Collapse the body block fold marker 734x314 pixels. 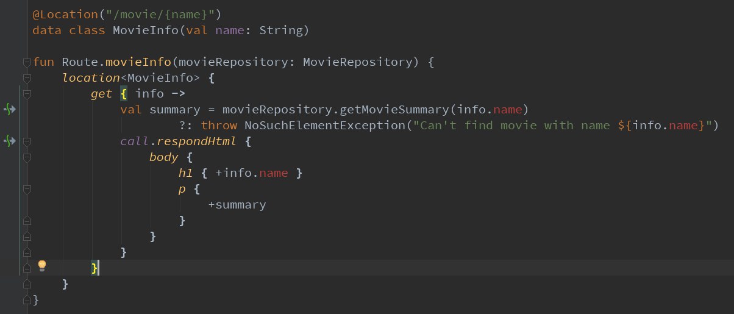[x=26, y=157]
